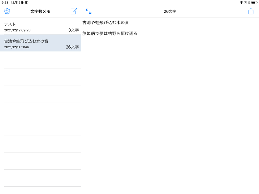The image size is (259, 194).
Task: Tap the 2021/12/12 09:23 timestamp
Action: (17, 30)
